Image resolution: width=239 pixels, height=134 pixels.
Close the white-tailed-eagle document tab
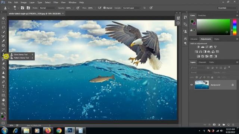[63, 13]
